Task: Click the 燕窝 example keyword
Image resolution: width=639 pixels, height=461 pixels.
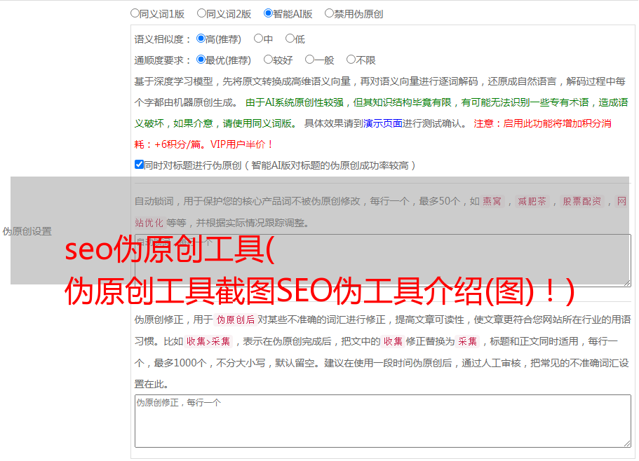Action: pos(492,201)
